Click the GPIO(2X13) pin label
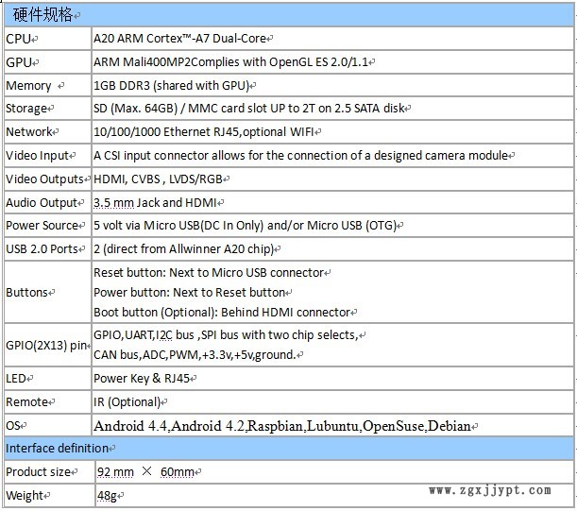The width and height of the screenshot is (577, 511). click(x=45, y=345)
